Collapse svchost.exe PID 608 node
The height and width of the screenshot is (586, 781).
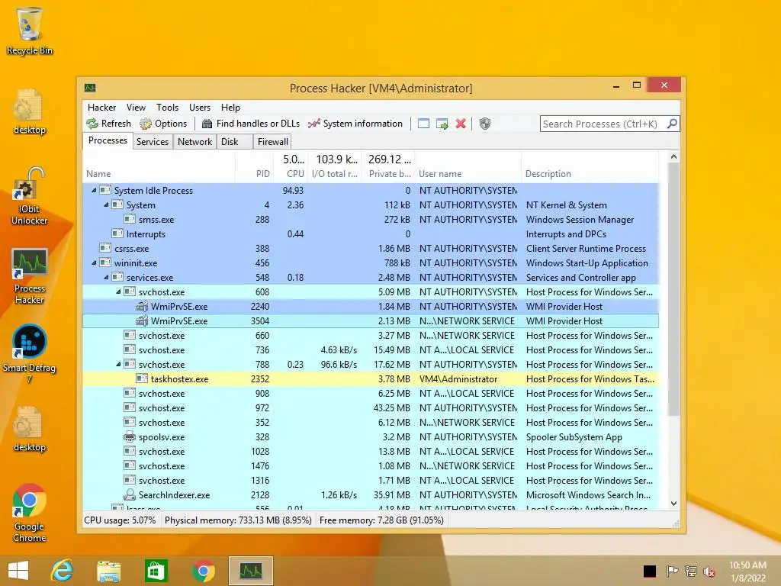point(118,291)
